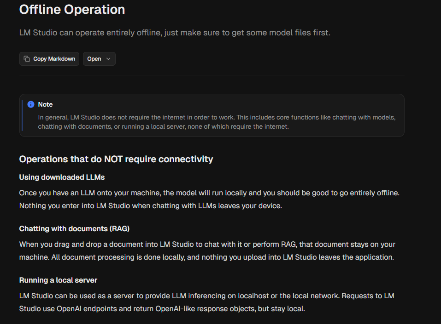Click the 'Note' callout label

click(x=45, y=104)
